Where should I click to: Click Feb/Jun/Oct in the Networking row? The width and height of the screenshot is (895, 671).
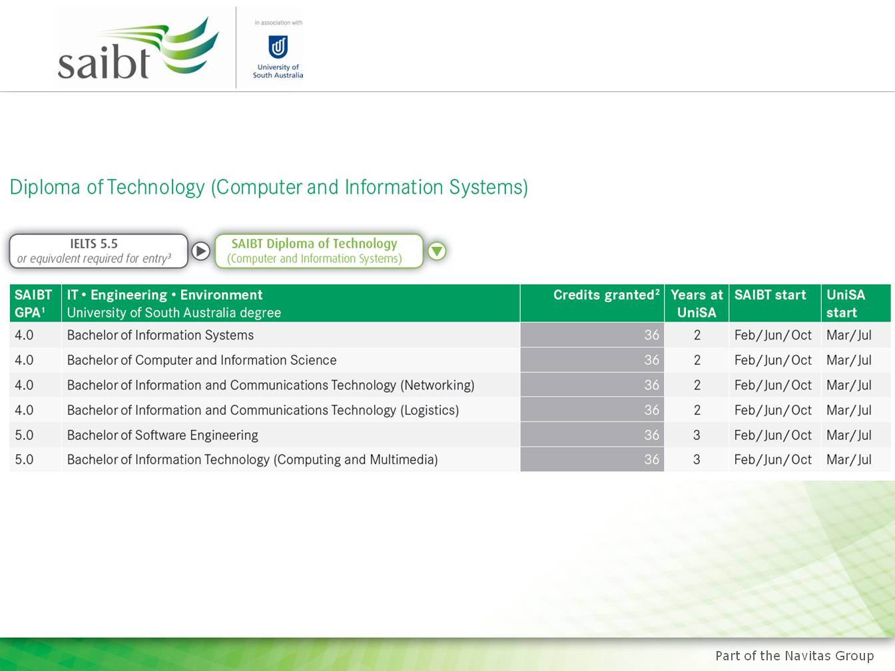[773, 385]
